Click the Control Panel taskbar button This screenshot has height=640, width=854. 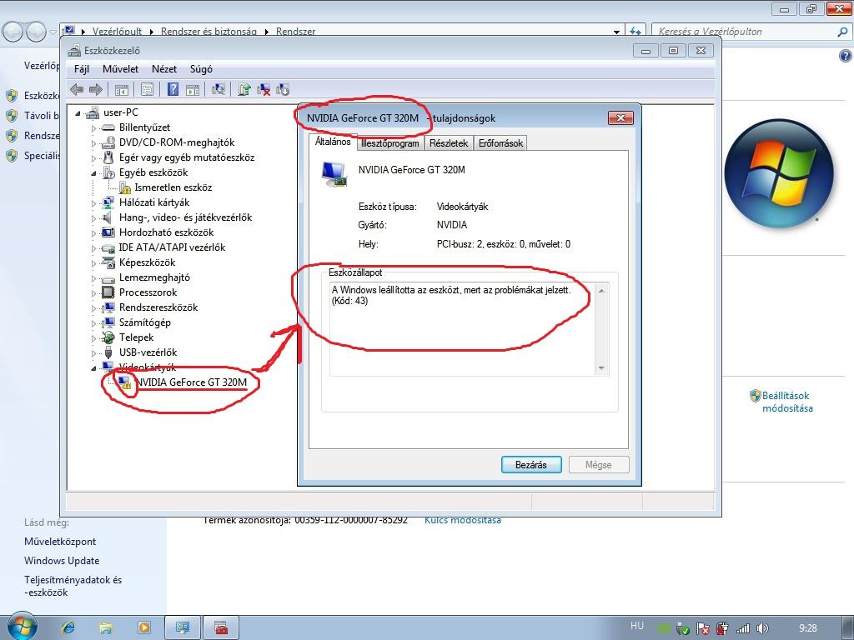point(183,628)
